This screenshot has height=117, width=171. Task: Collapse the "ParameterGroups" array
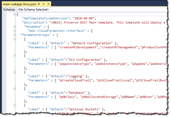pos(15,35)
